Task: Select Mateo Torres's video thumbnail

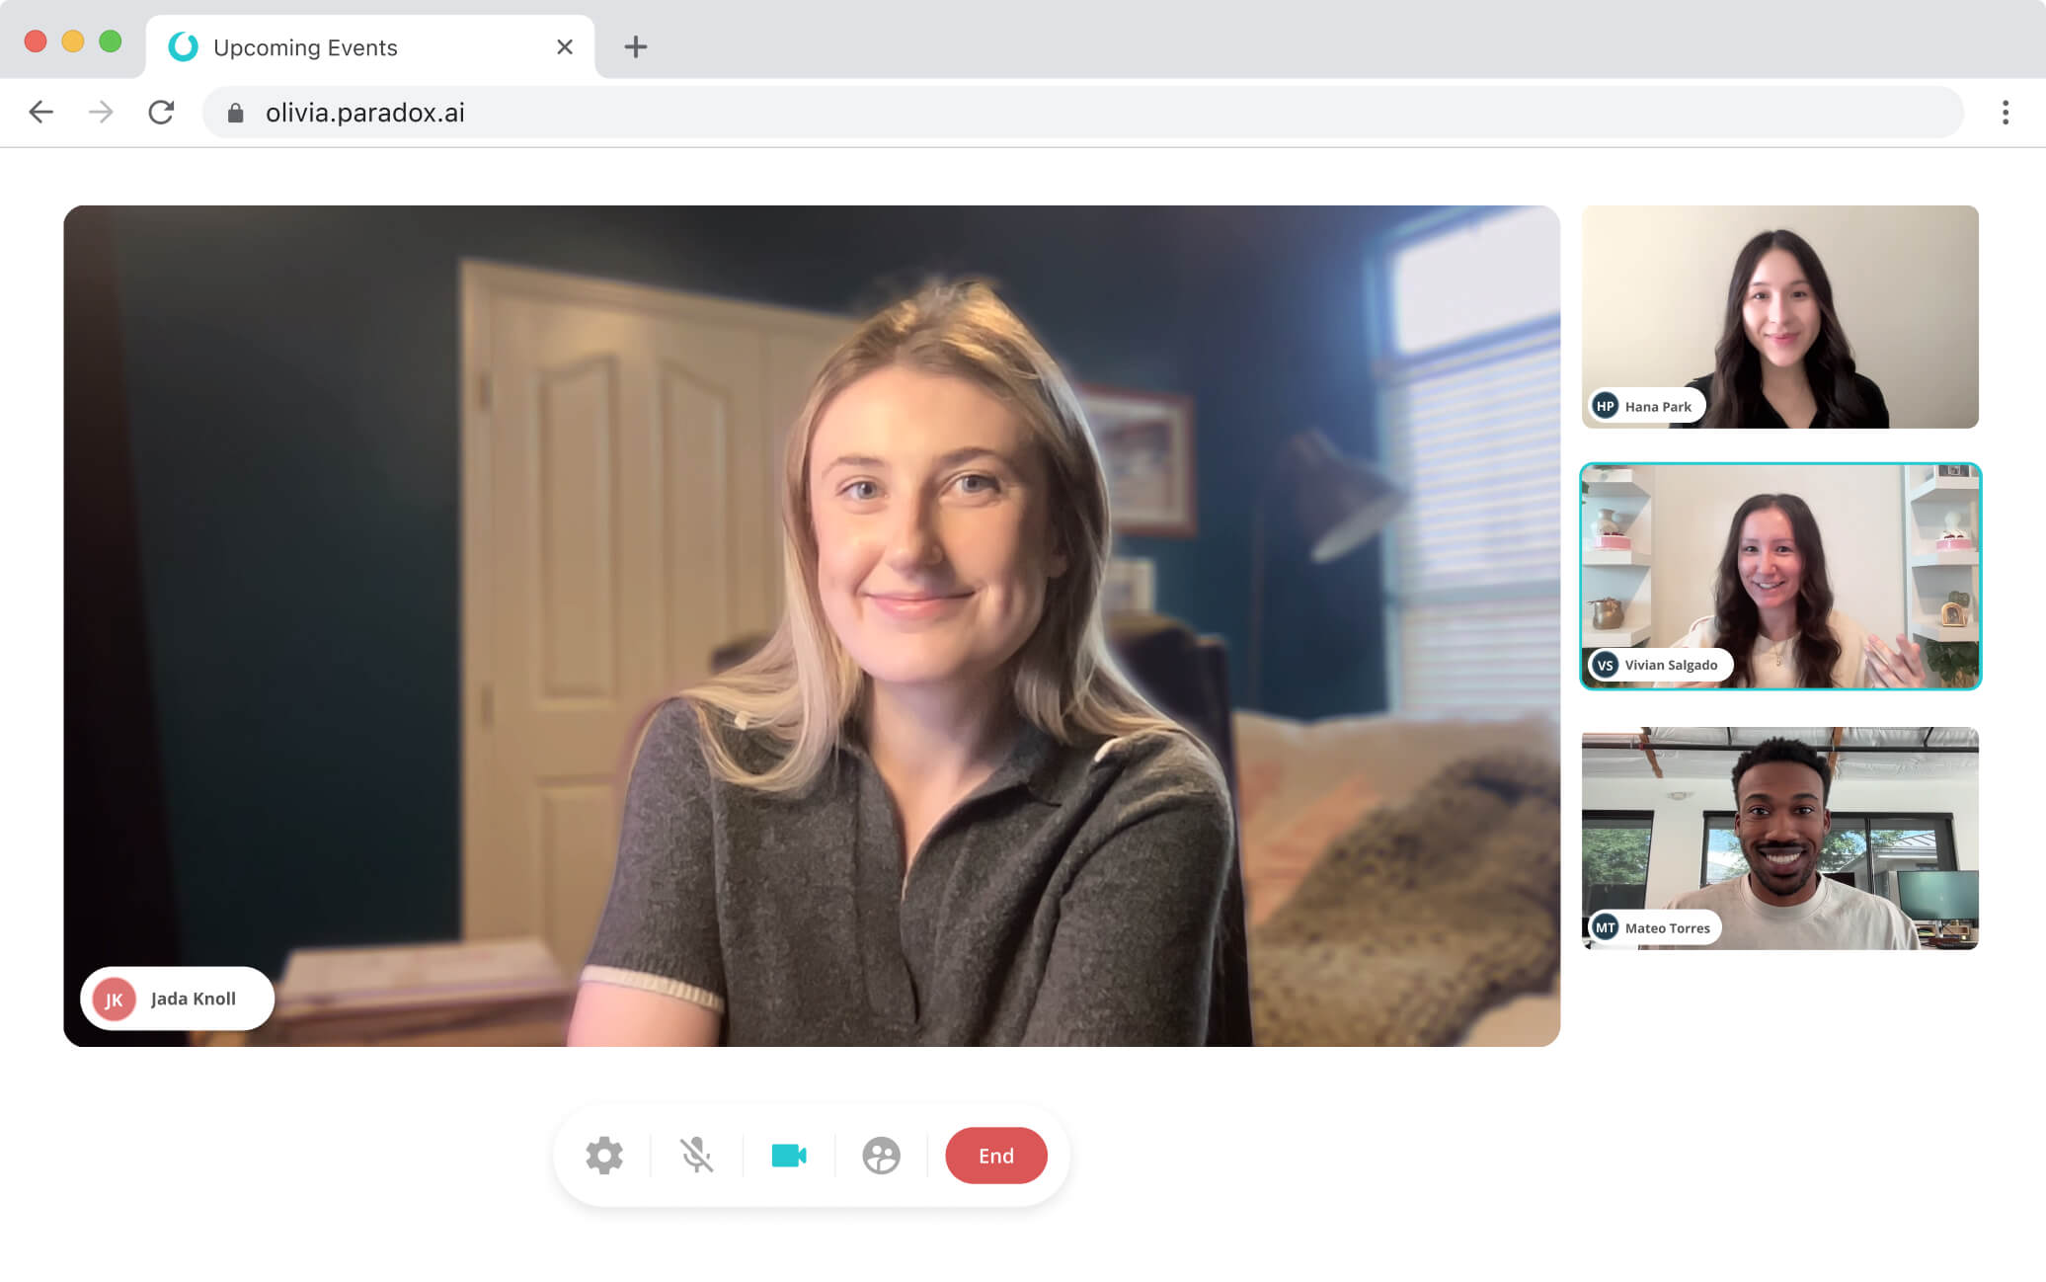Action: 1779,839
